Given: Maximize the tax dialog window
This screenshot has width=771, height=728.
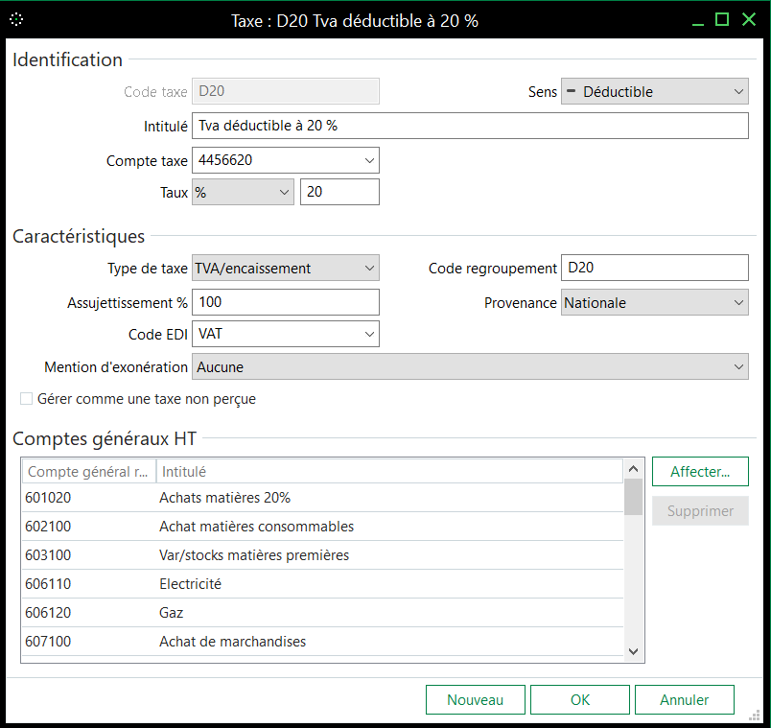Looking at the screenshot, I should [722, 19].
